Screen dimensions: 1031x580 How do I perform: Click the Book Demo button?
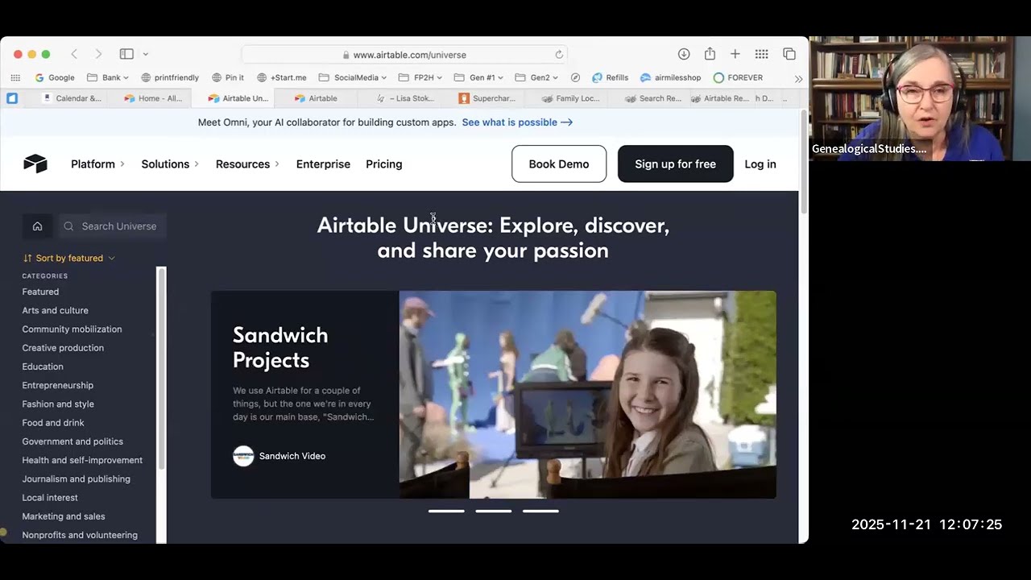tap(559, 164)
